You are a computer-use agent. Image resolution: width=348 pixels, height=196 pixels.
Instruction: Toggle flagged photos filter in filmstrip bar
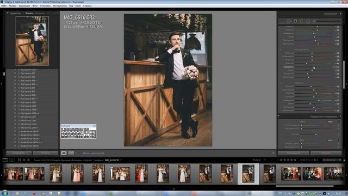(265, 160)
